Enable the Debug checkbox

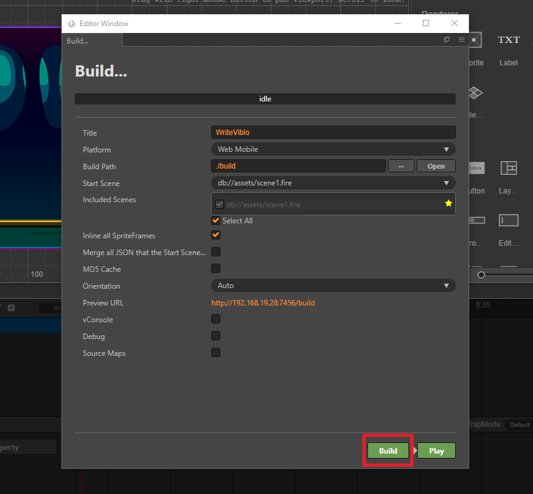point(215,336)
